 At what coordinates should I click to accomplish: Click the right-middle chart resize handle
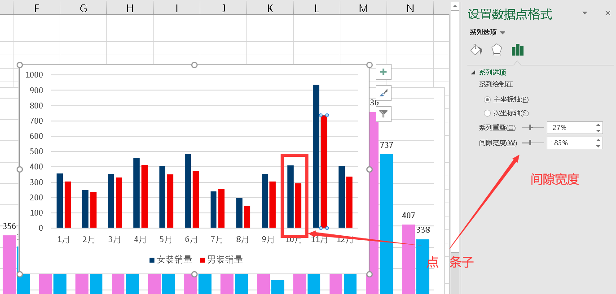point(370,169)
